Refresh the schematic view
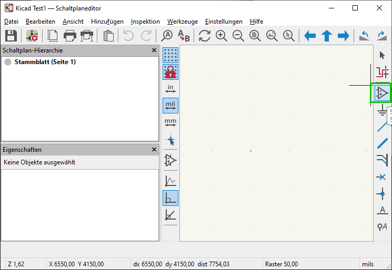 click(204, 36)
